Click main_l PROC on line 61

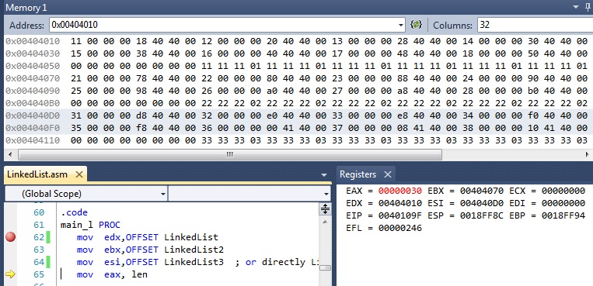tap(90, 225)
